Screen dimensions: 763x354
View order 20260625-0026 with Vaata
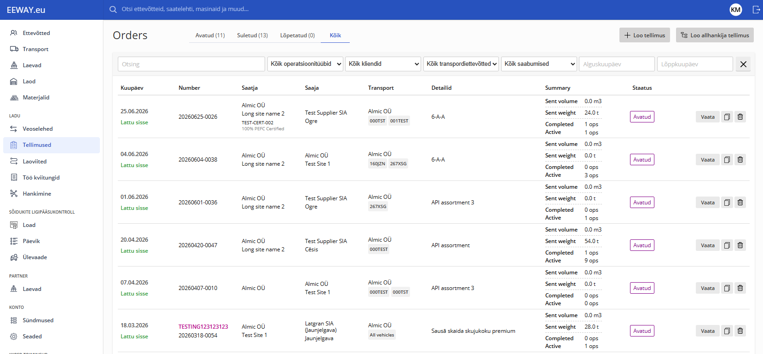pos(708,117)
